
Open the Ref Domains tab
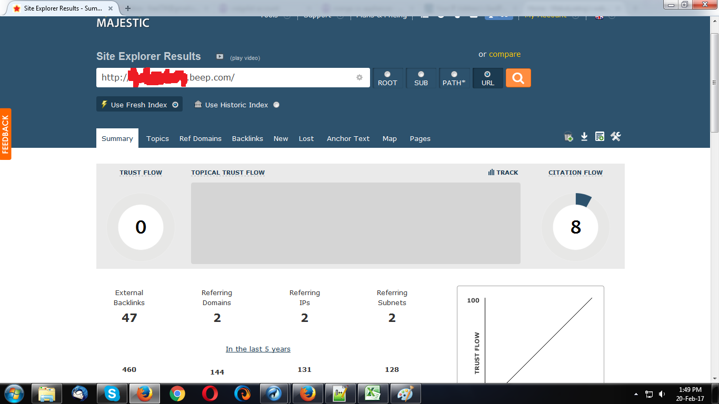[x=201, y=138]
